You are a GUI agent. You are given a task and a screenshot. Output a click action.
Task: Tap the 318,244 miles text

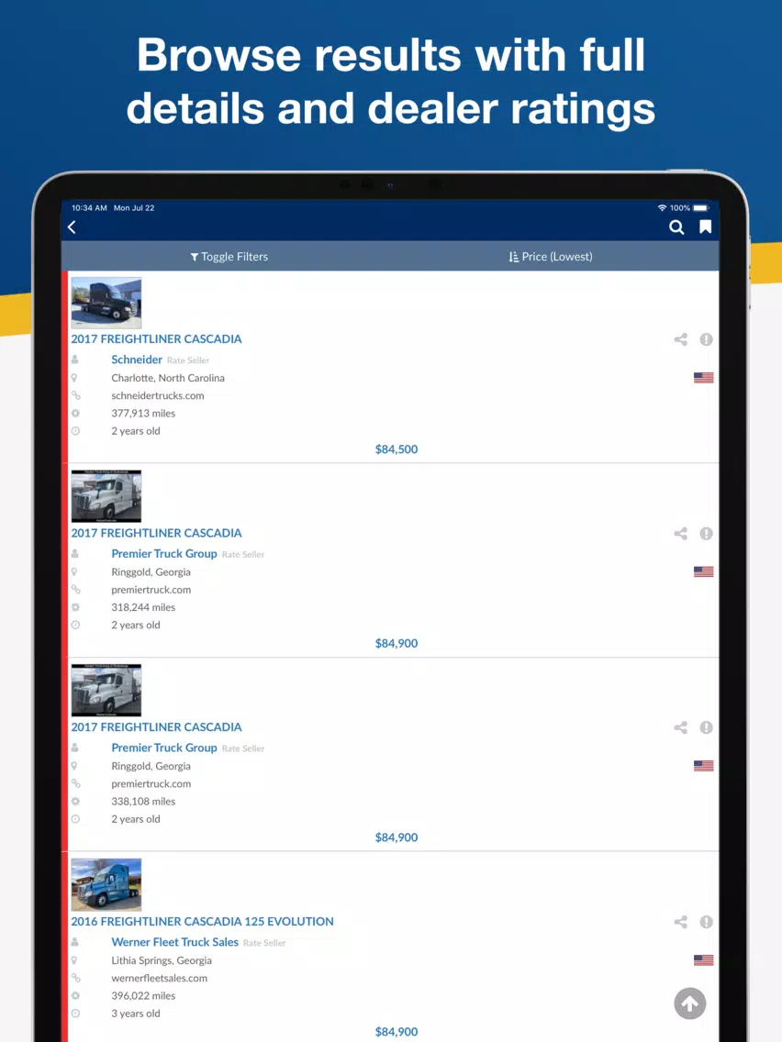[x=143, y=606]
